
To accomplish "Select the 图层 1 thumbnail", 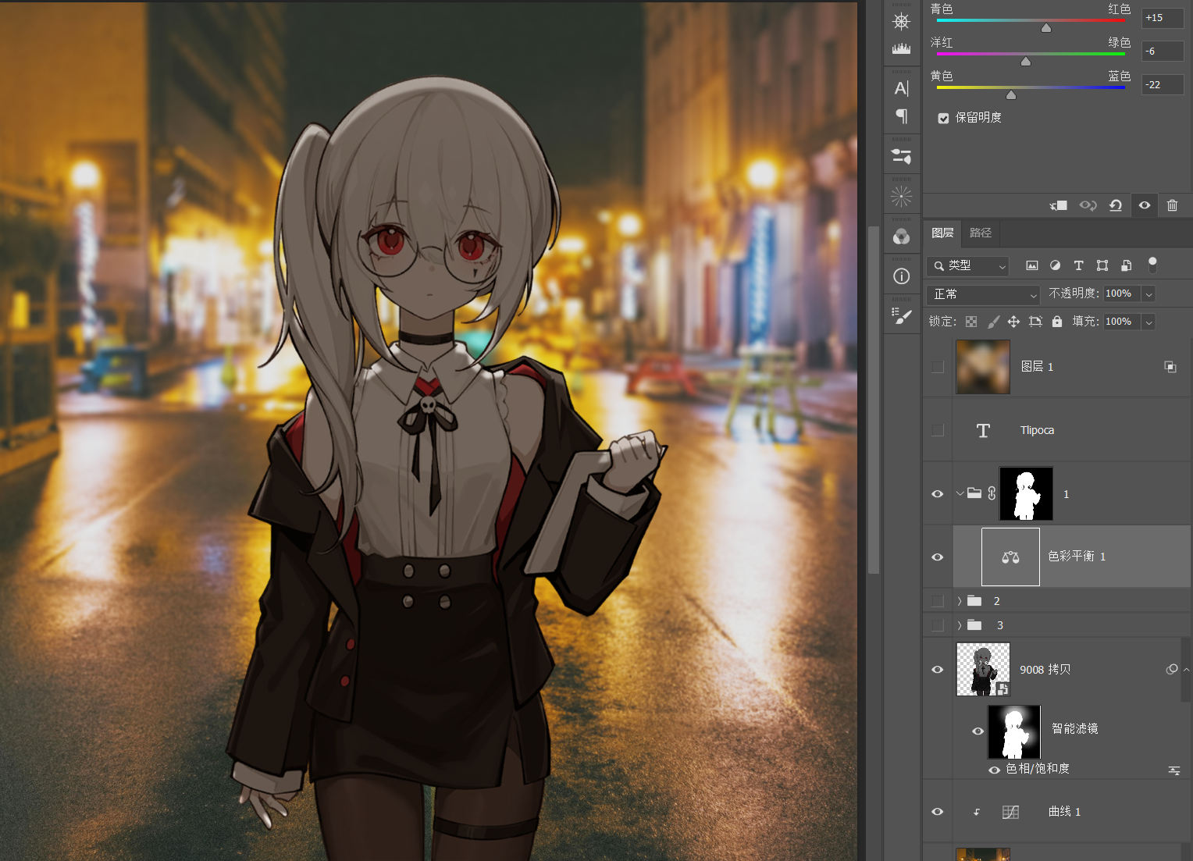I will coord(983,367).
